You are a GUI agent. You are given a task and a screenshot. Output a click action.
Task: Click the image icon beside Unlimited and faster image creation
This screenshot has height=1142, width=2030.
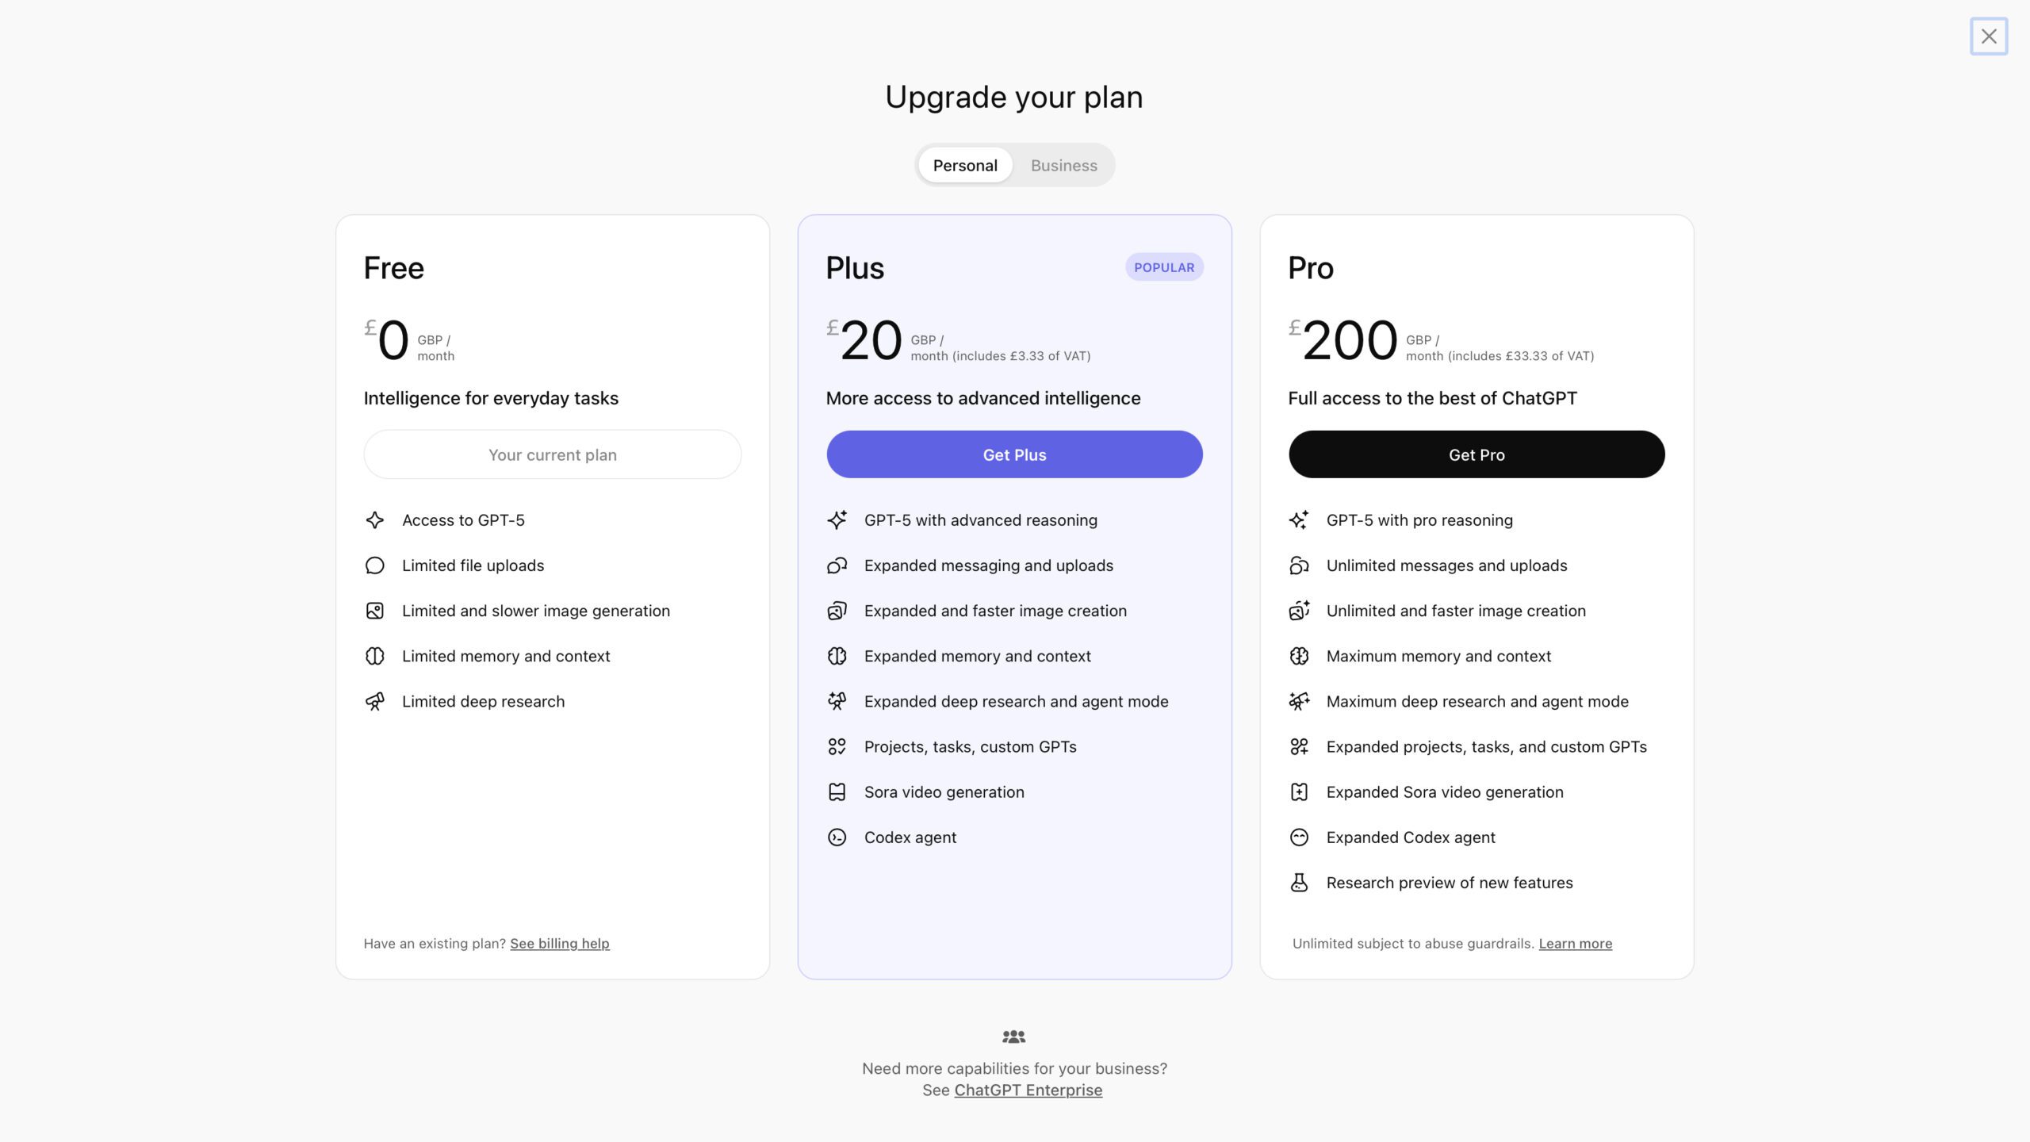click(1299, 611)
